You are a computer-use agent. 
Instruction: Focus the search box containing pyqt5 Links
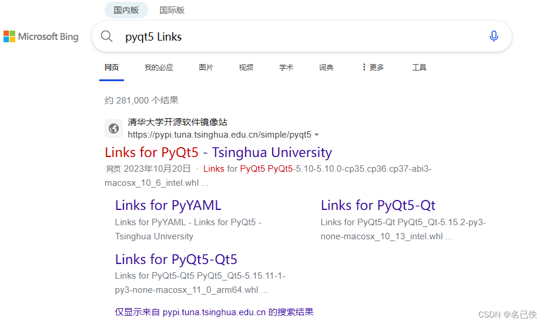tap(302, 36)
